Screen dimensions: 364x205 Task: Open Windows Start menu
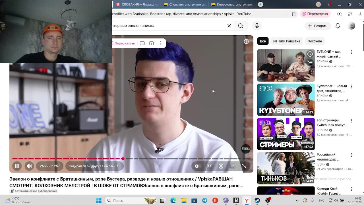(x=99, y=200)
